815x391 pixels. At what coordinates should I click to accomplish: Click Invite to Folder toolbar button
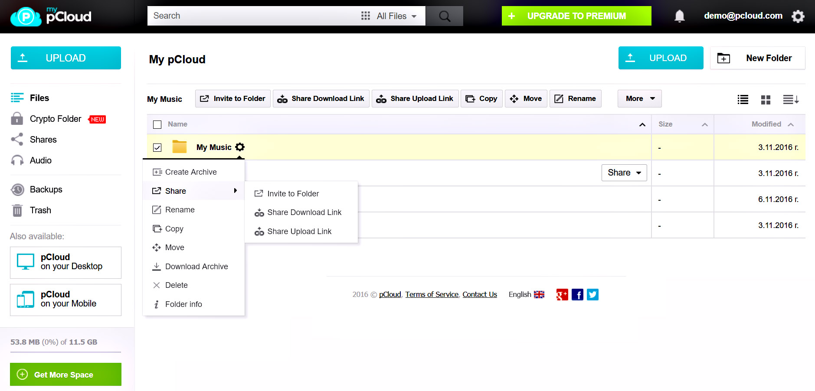pos(233,98)
